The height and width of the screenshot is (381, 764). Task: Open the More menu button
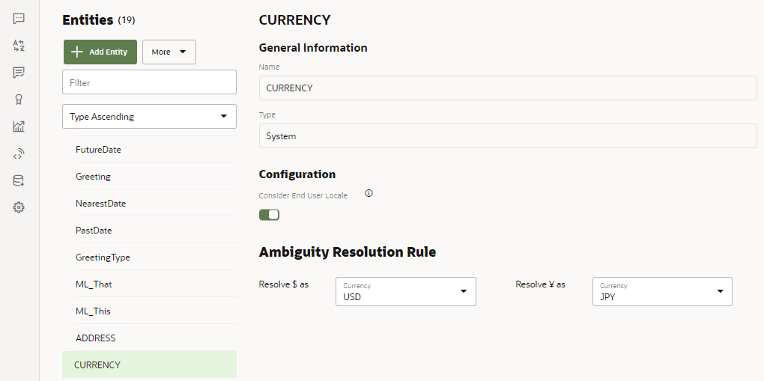(x=169, y=52)
